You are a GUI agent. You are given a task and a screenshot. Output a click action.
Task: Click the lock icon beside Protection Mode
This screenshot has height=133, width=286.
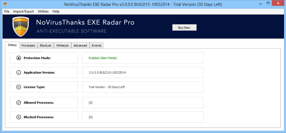[x=19, y=58]
